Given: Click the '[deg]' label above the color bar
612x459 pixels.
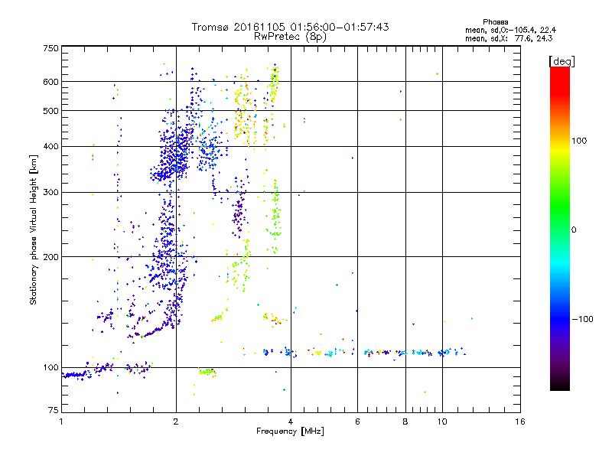Looking at the screenshot, I should click(x=562, y=61).
